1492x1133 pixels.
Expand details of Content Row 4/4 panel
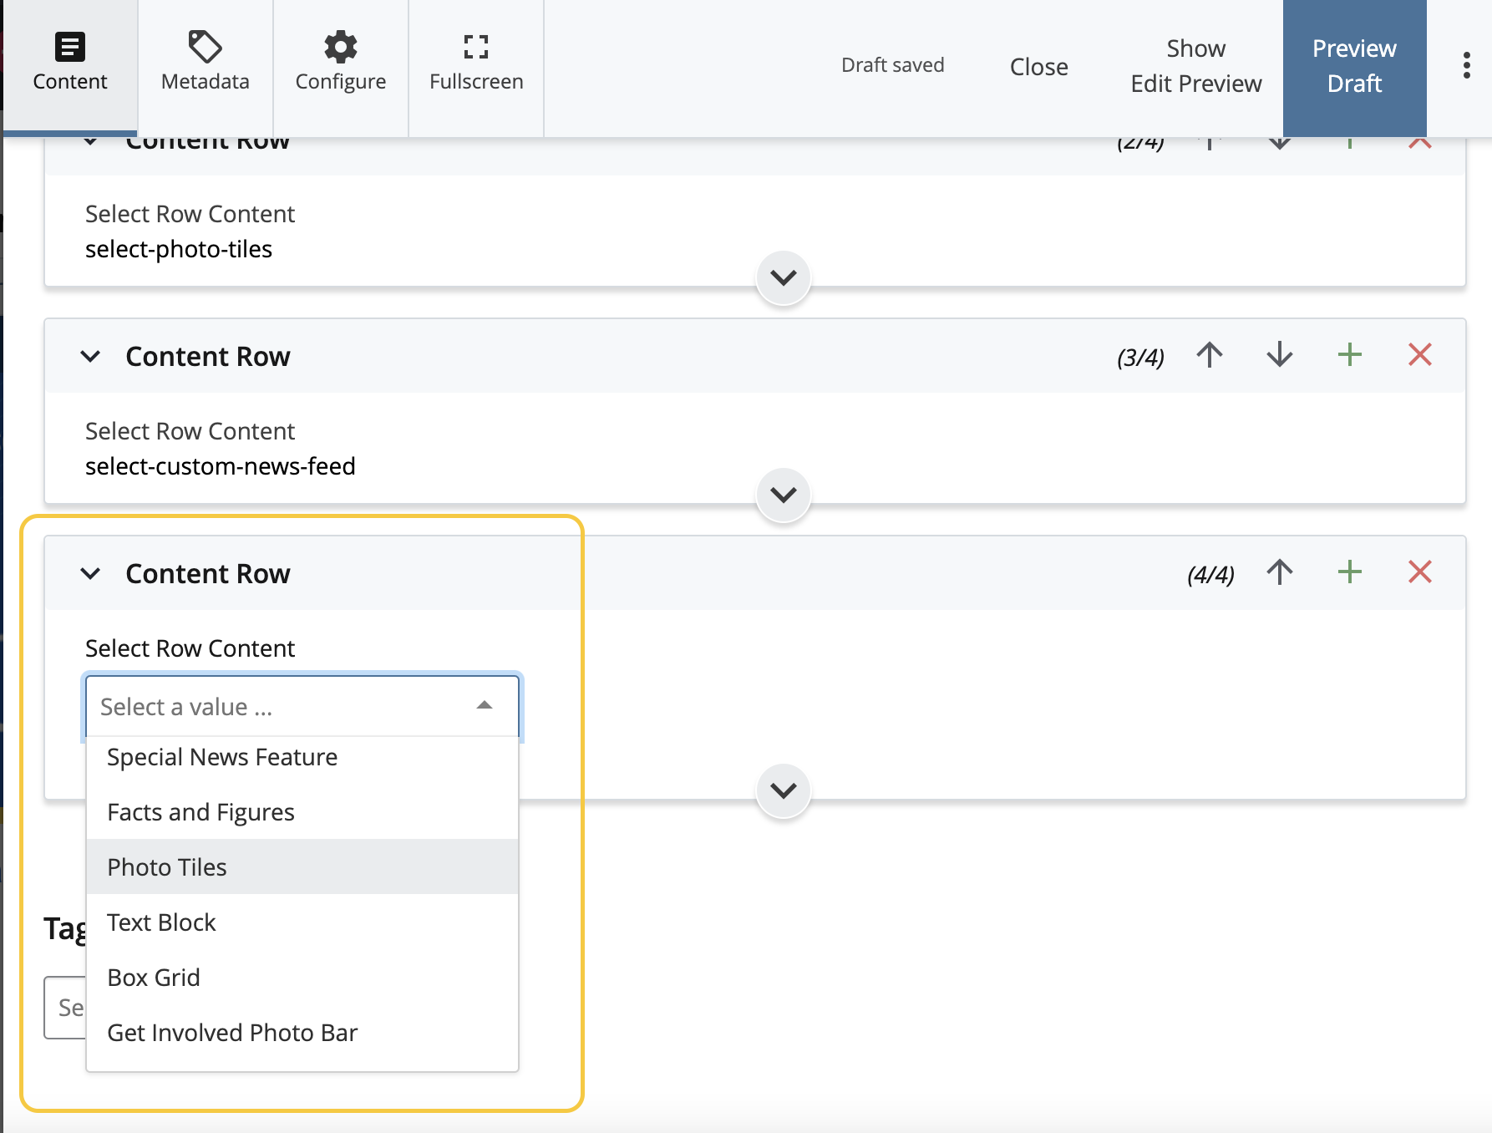point(783,790)
